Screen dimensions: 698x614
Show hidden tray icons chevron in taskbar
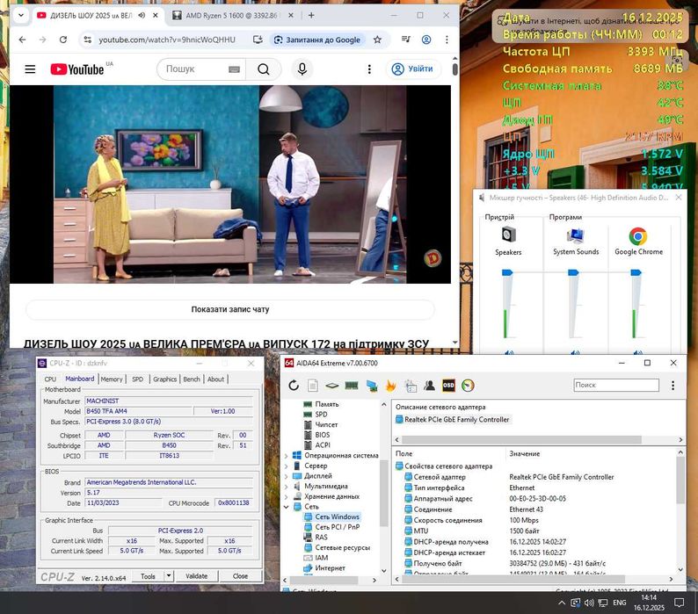tap(562, 603)
